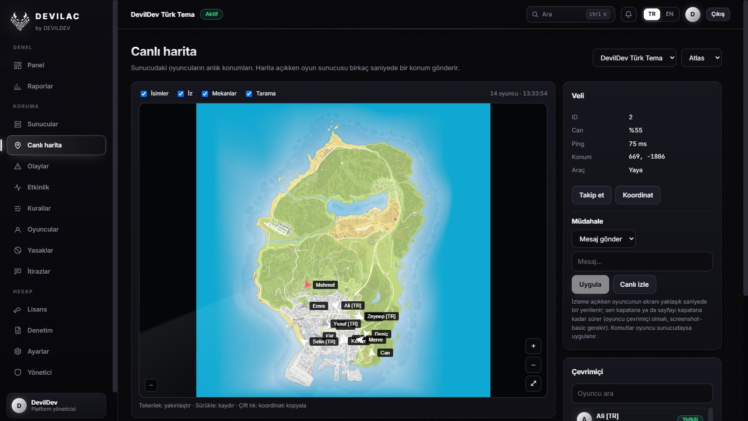The width and height of the screenshot is (748, 421).
Task: Click the DEVILAC logo emblem
Action: pyautogui.click(x=20, y=21)
